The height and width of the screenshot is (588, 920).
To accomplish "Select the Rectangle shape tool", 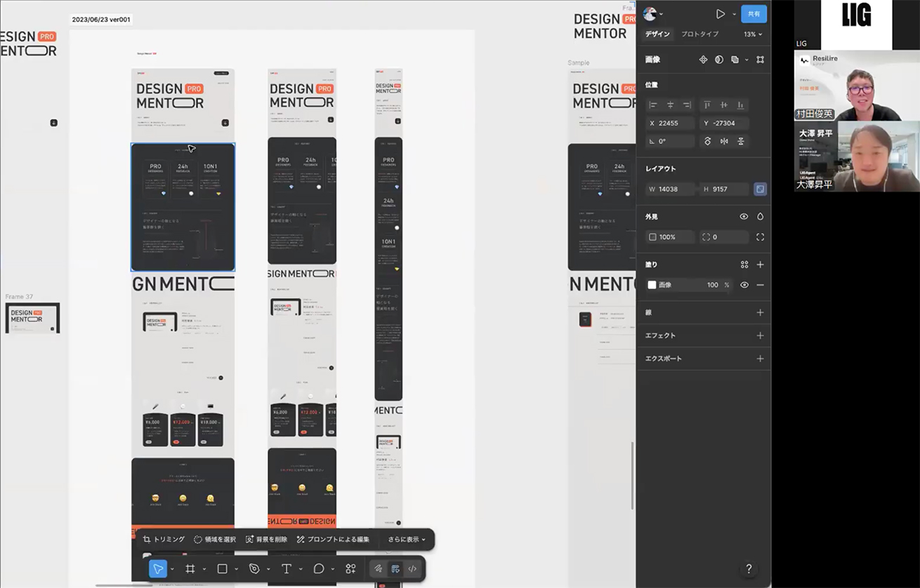I will click(x=222, y=569).
